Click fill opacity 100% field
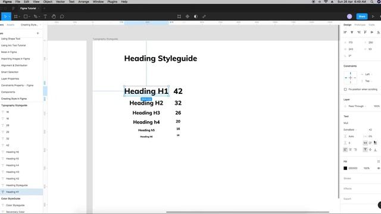The image size is (381, 214). point(367,168)
